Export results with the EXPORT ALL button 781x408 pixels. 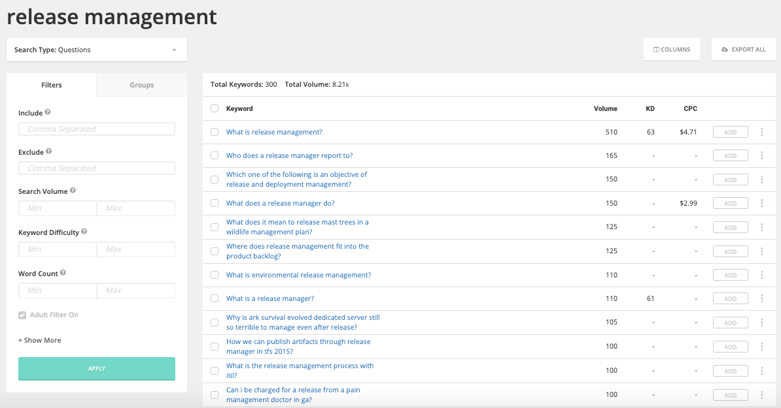coord(744,49)
